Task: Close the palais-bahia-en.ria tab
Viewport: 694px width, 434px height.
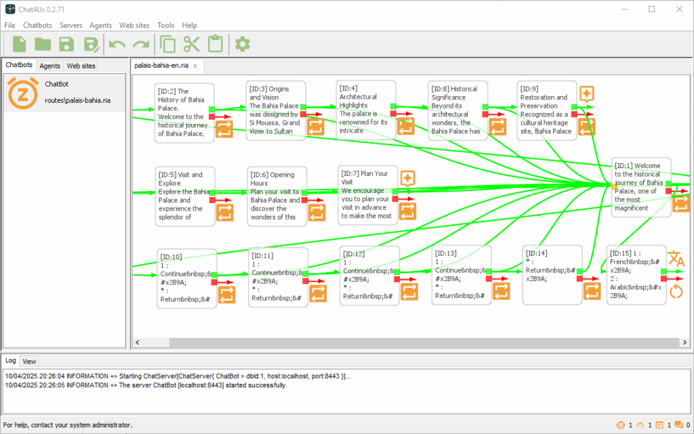Action: (x=195, y=66)
